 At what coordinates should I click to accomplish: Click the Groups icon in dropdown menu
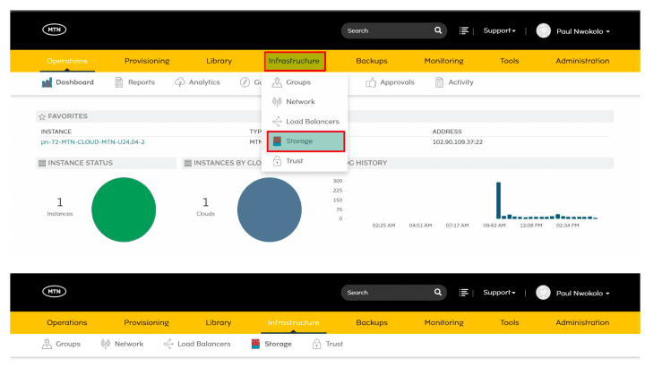(x=277, y=82)
